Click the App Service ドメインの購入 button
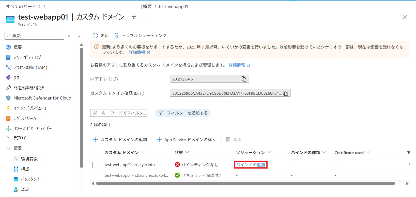The image size is (416, 197). [x=186, y=139]
